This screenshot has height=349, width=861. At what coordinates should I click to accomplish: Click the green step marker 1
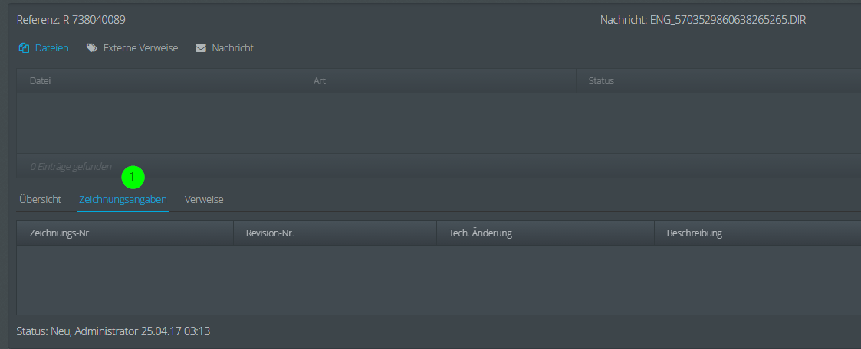coord(133,178)
